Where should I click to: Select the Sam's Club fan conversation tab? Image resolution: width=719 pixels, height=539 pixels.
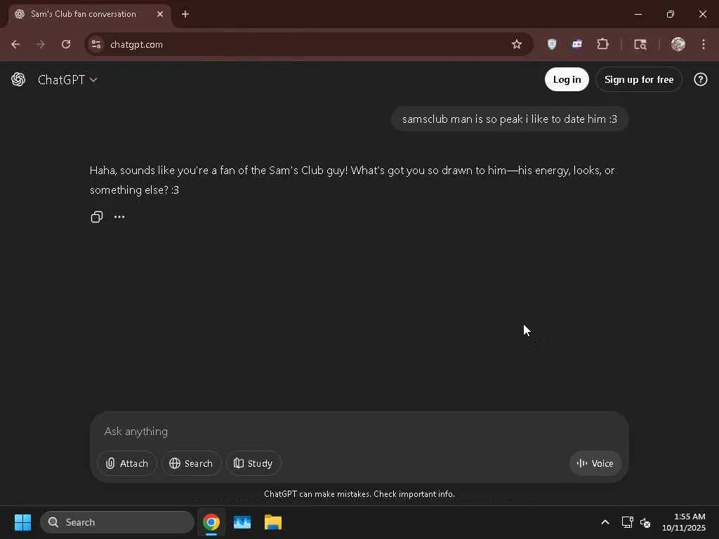click(x=89, y=14)
